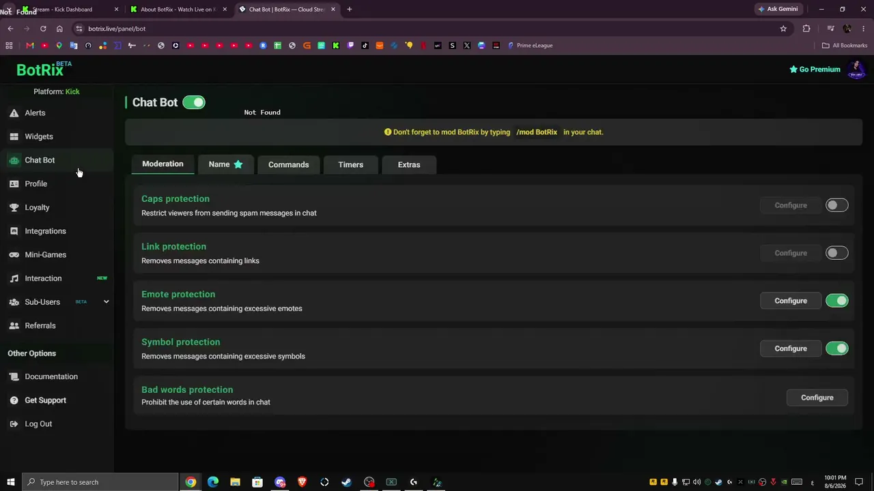Configure Emote protection settings
The image size is (874, 491).
[791, 301]
